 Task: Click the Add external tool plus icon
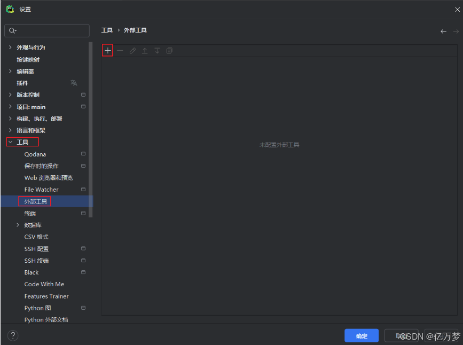(107, 50)
